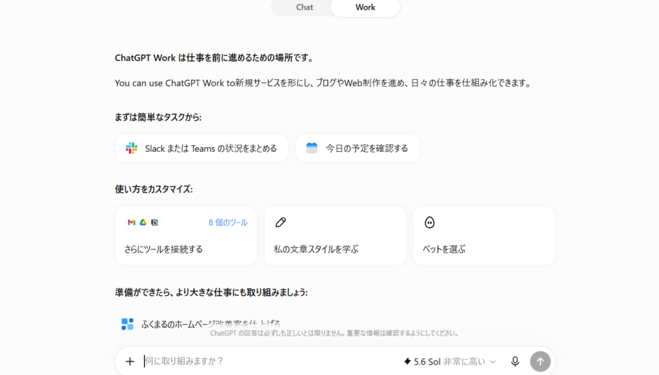This screenshot has width=659, height=375.
Task: Click the 使い方をカスタマイズ: heading
Action: (x=154, y=189)
